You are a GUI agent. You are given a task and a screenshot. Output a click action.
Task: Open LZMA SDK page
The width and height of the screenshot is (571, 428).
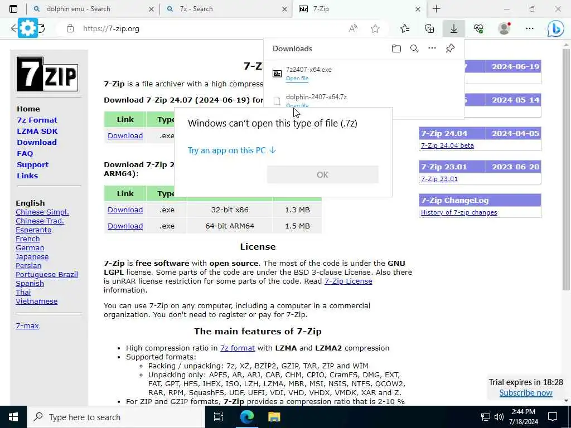coord(37,131)
